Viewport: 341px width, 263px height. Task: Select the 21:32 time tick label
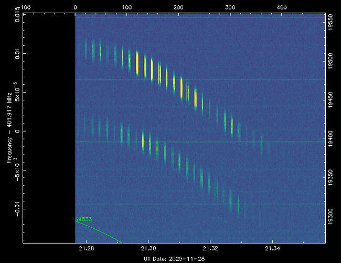[210, 248]
